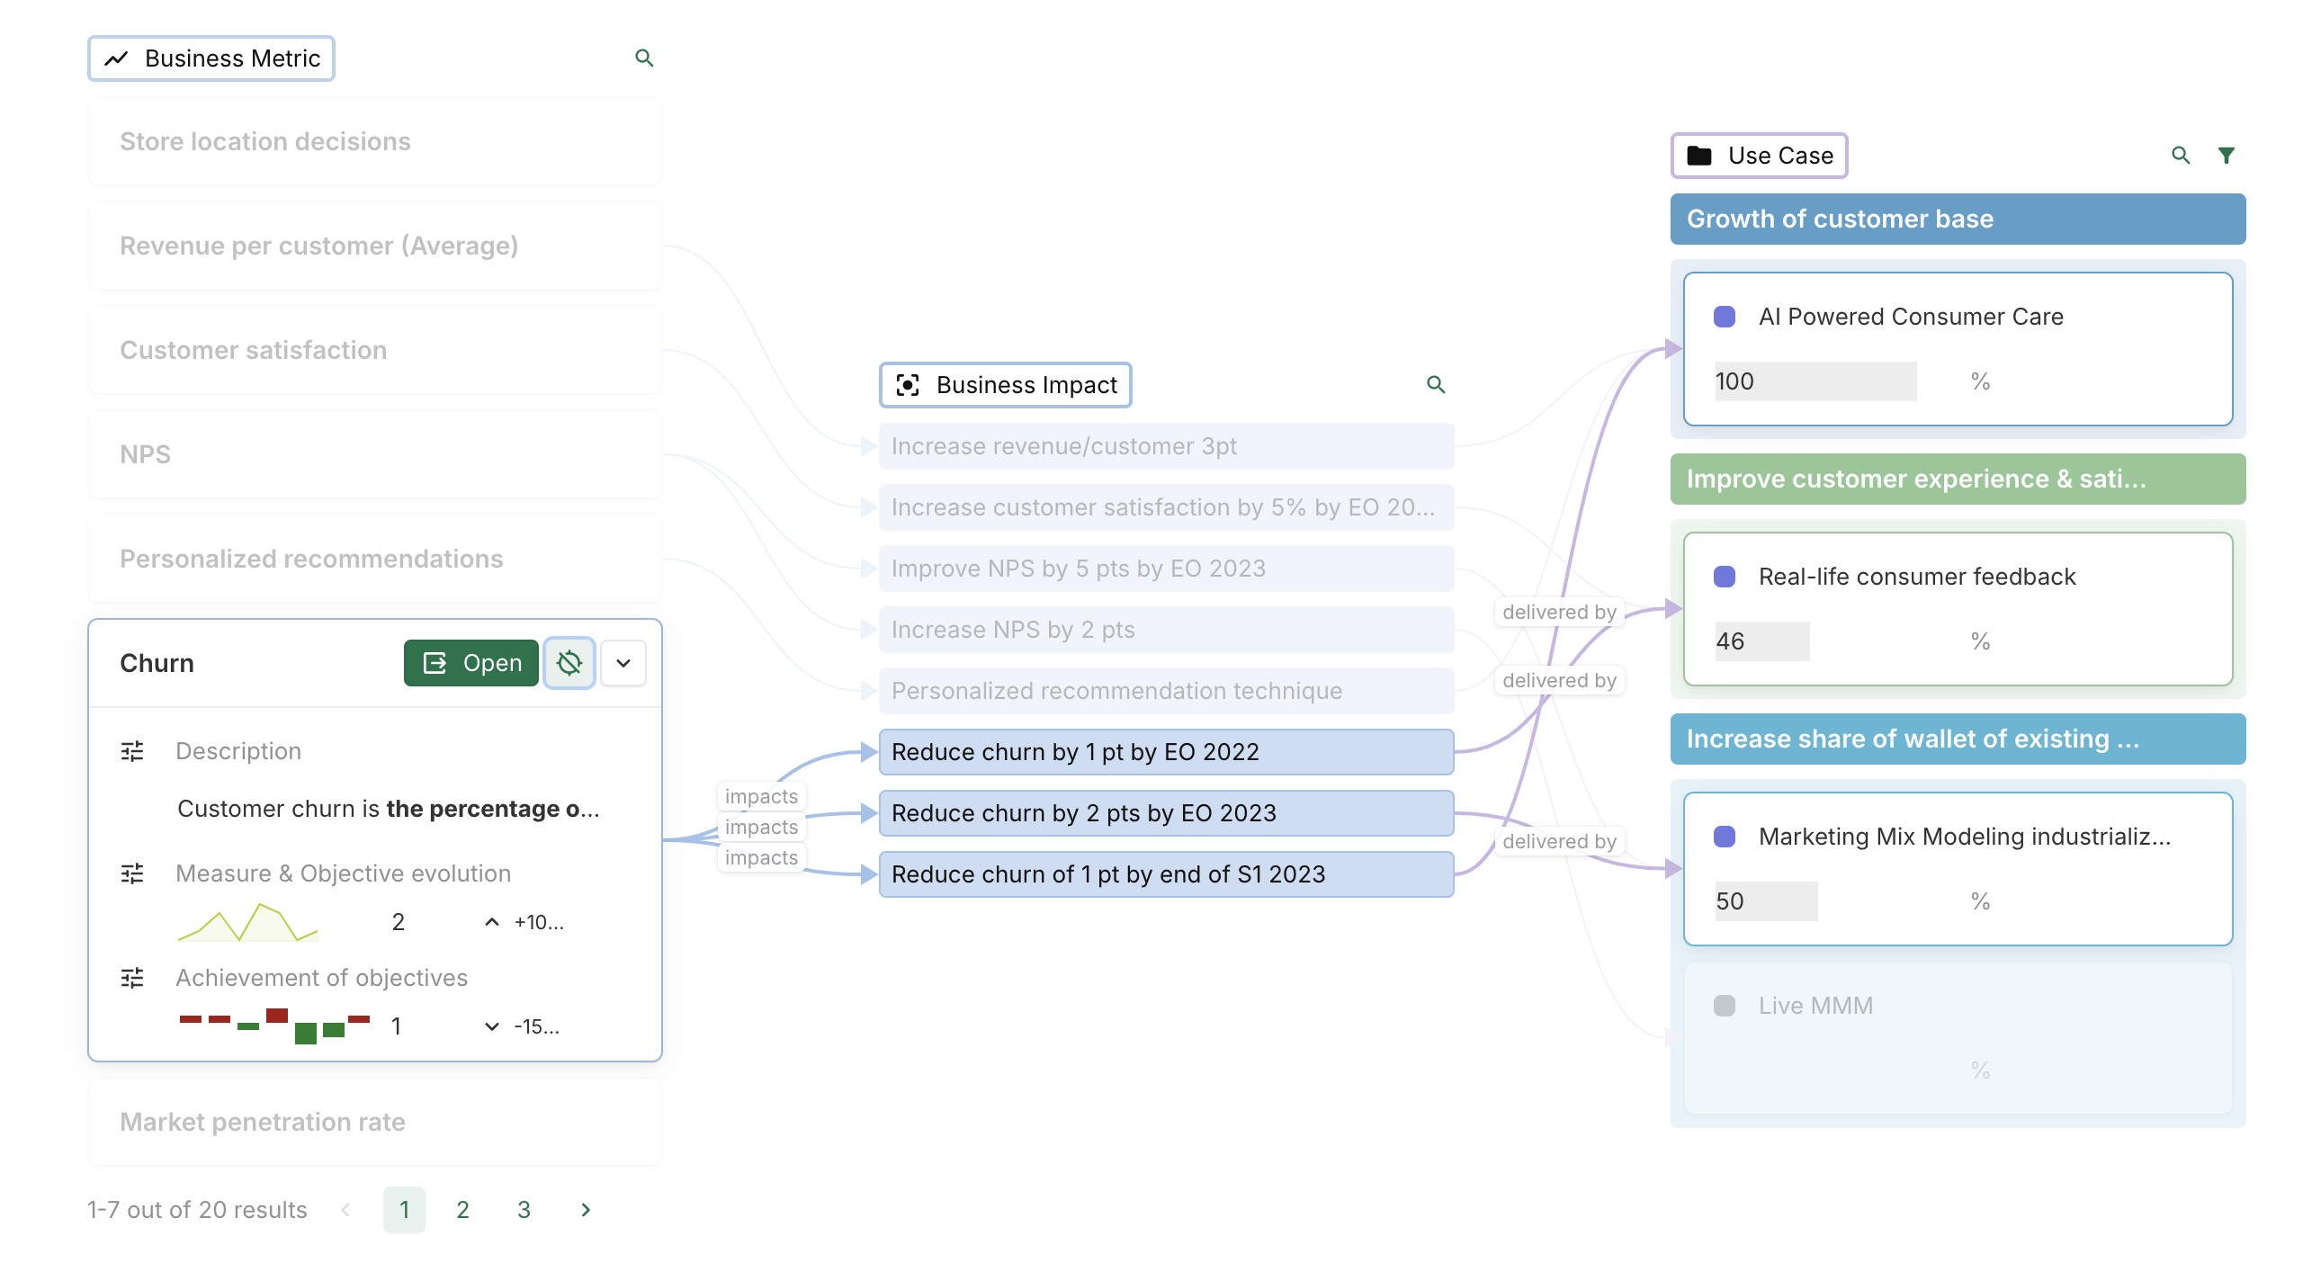The width and height of the screenshot is (2312, 1281).
Task: Click the Business Metric search icon
Action: [644, 58]
